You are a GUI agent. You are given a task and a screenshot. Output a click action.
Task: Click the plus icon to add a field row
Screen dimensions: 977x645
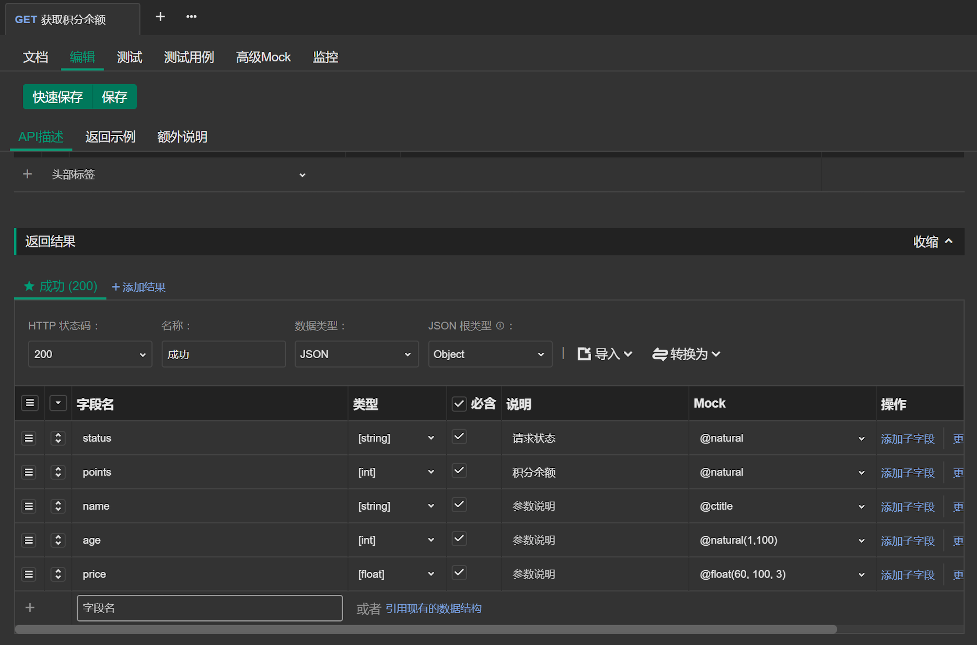point(30,608)
